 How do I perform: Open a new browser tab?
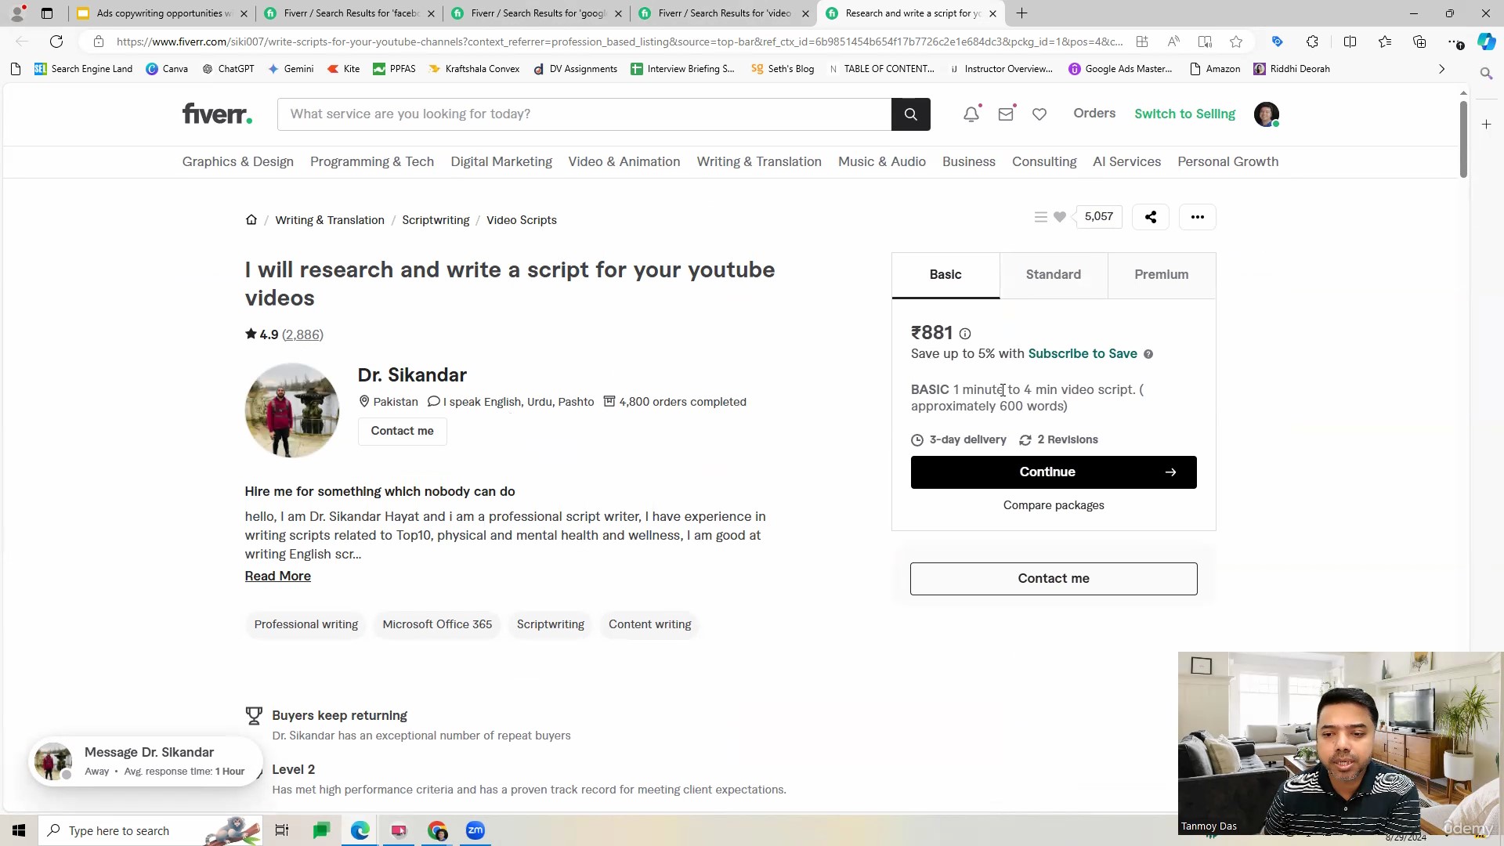point(1021,13)
